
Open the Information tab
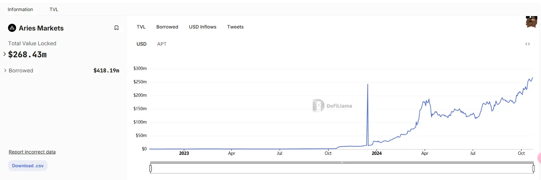tap(20, 9)
